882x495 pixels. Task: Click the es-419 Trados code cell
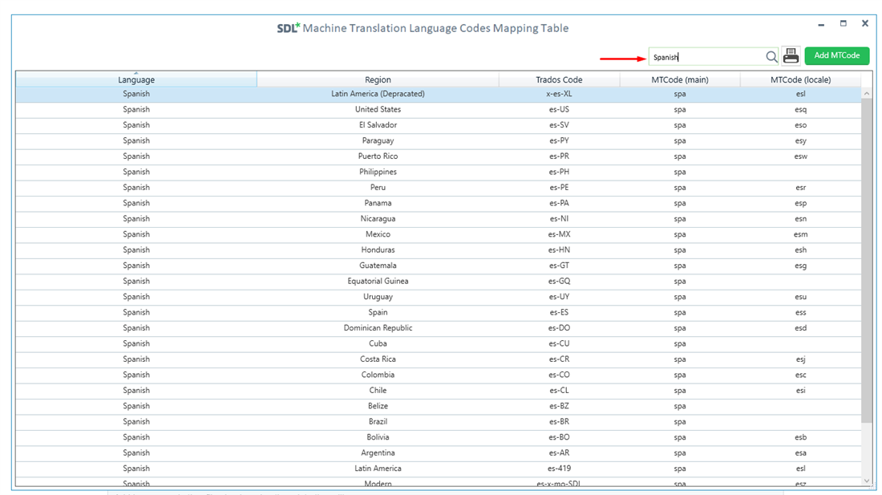click(x=559, y=469)
